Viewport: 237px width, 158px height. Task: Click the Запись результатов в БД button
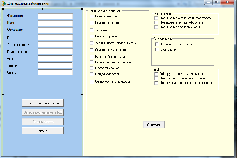(x=42, y=112)
